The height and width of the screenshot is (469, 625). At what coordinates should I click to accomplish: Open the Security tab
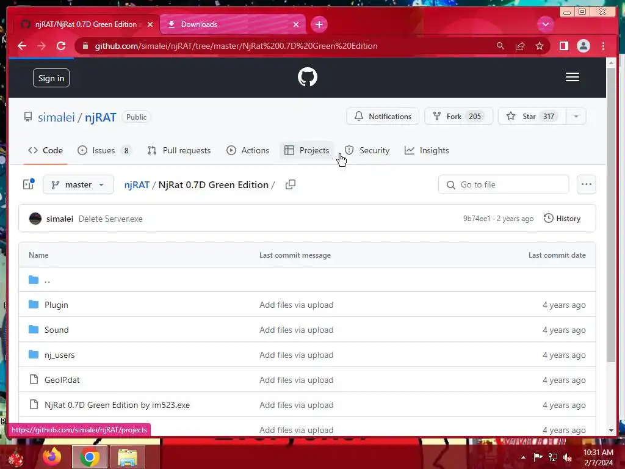coord(367,150)
